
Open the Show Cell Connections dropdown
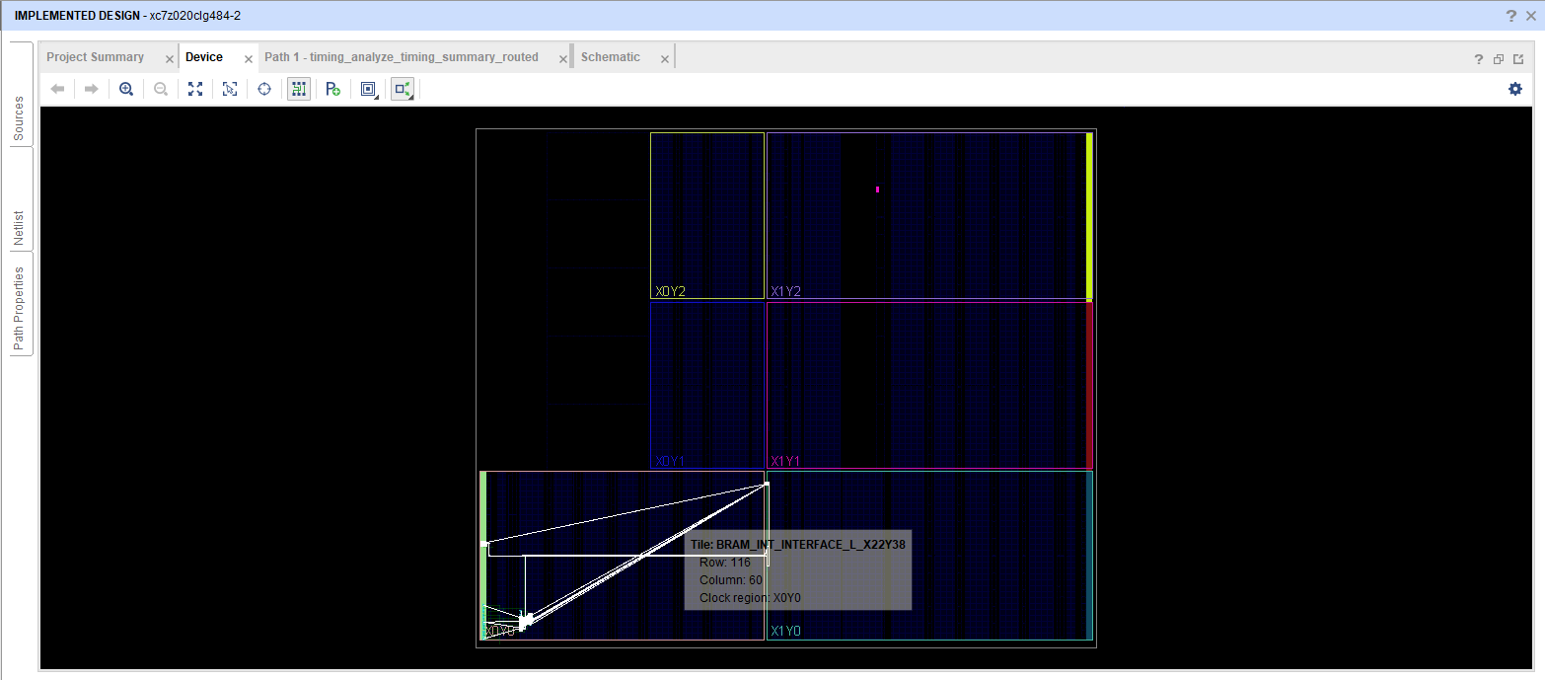tap(403, 89)
